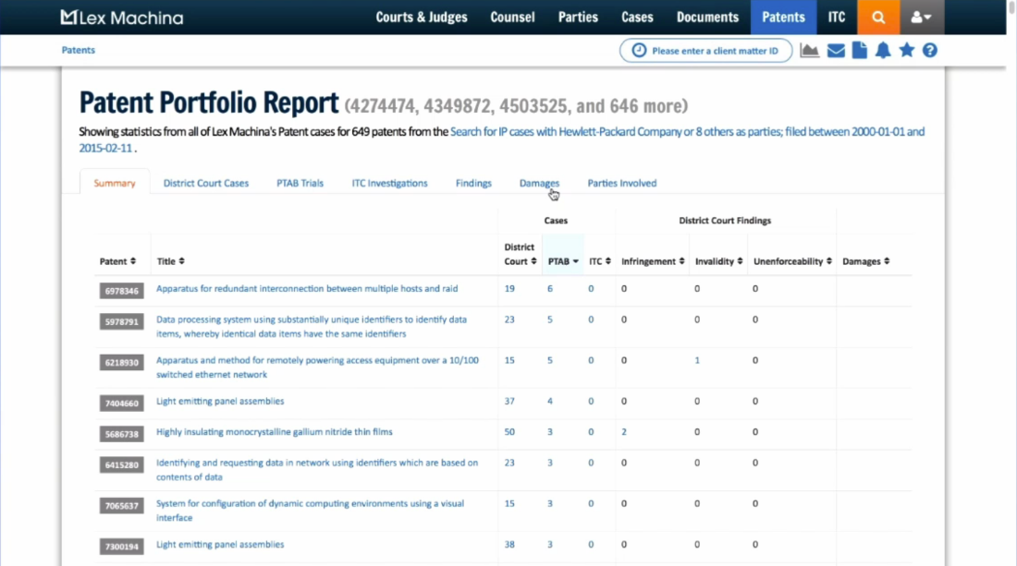
Task: Open the Counsel menu
Action: (512, 18)
